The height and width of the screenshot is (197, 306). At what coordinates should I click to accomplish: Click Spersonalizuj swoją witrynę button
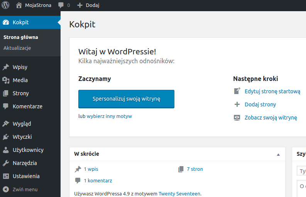pyautogui.click(x=126, y=99)
